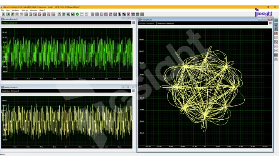Click the overview slider bar above X-Y plot
The image size is (279, 156).
[203, 26]
